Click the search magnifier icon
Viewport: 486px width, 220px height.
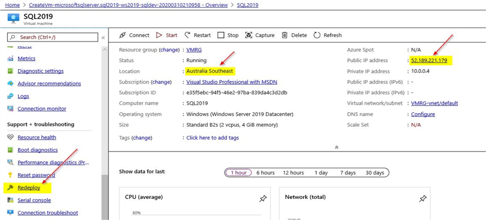coord(13,37)
